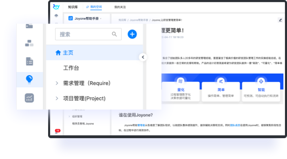Click the magnifier search icon
Screen dimensions: 287x159
coord(114,34)
